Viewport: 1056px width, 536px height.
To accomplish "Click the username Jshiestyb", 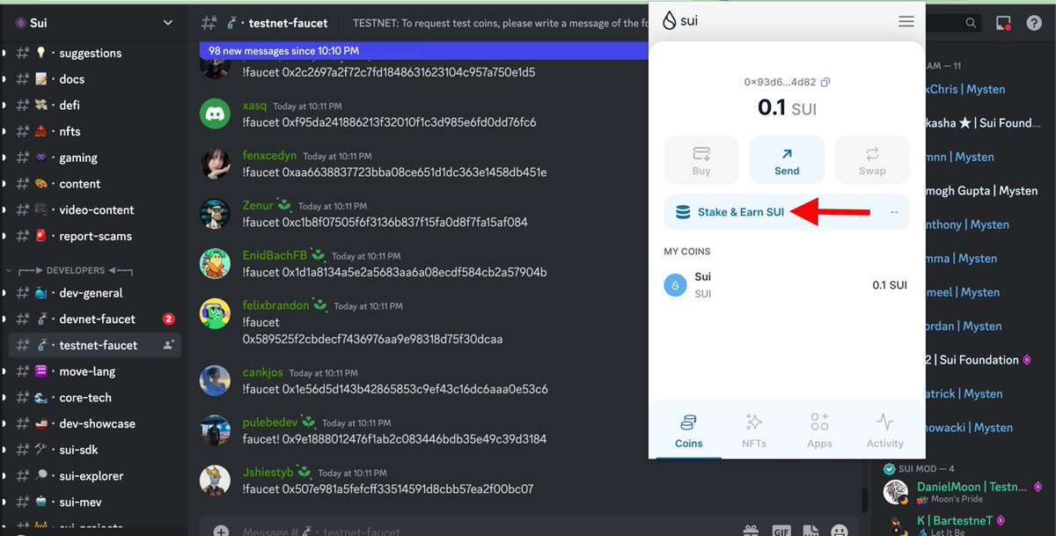I will [x=268, y=474].
